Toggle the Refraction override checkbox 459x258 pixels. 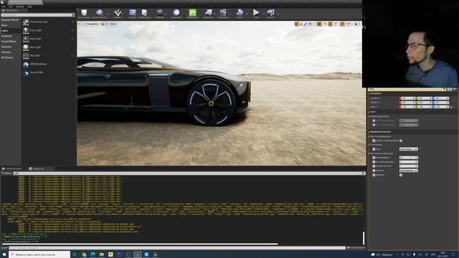coord(374,175)
